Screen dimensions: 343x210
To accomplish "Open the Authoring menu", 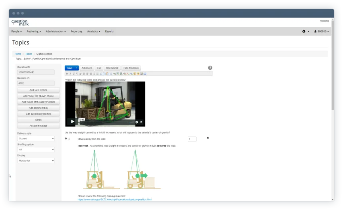I will (x=33, y=31).
